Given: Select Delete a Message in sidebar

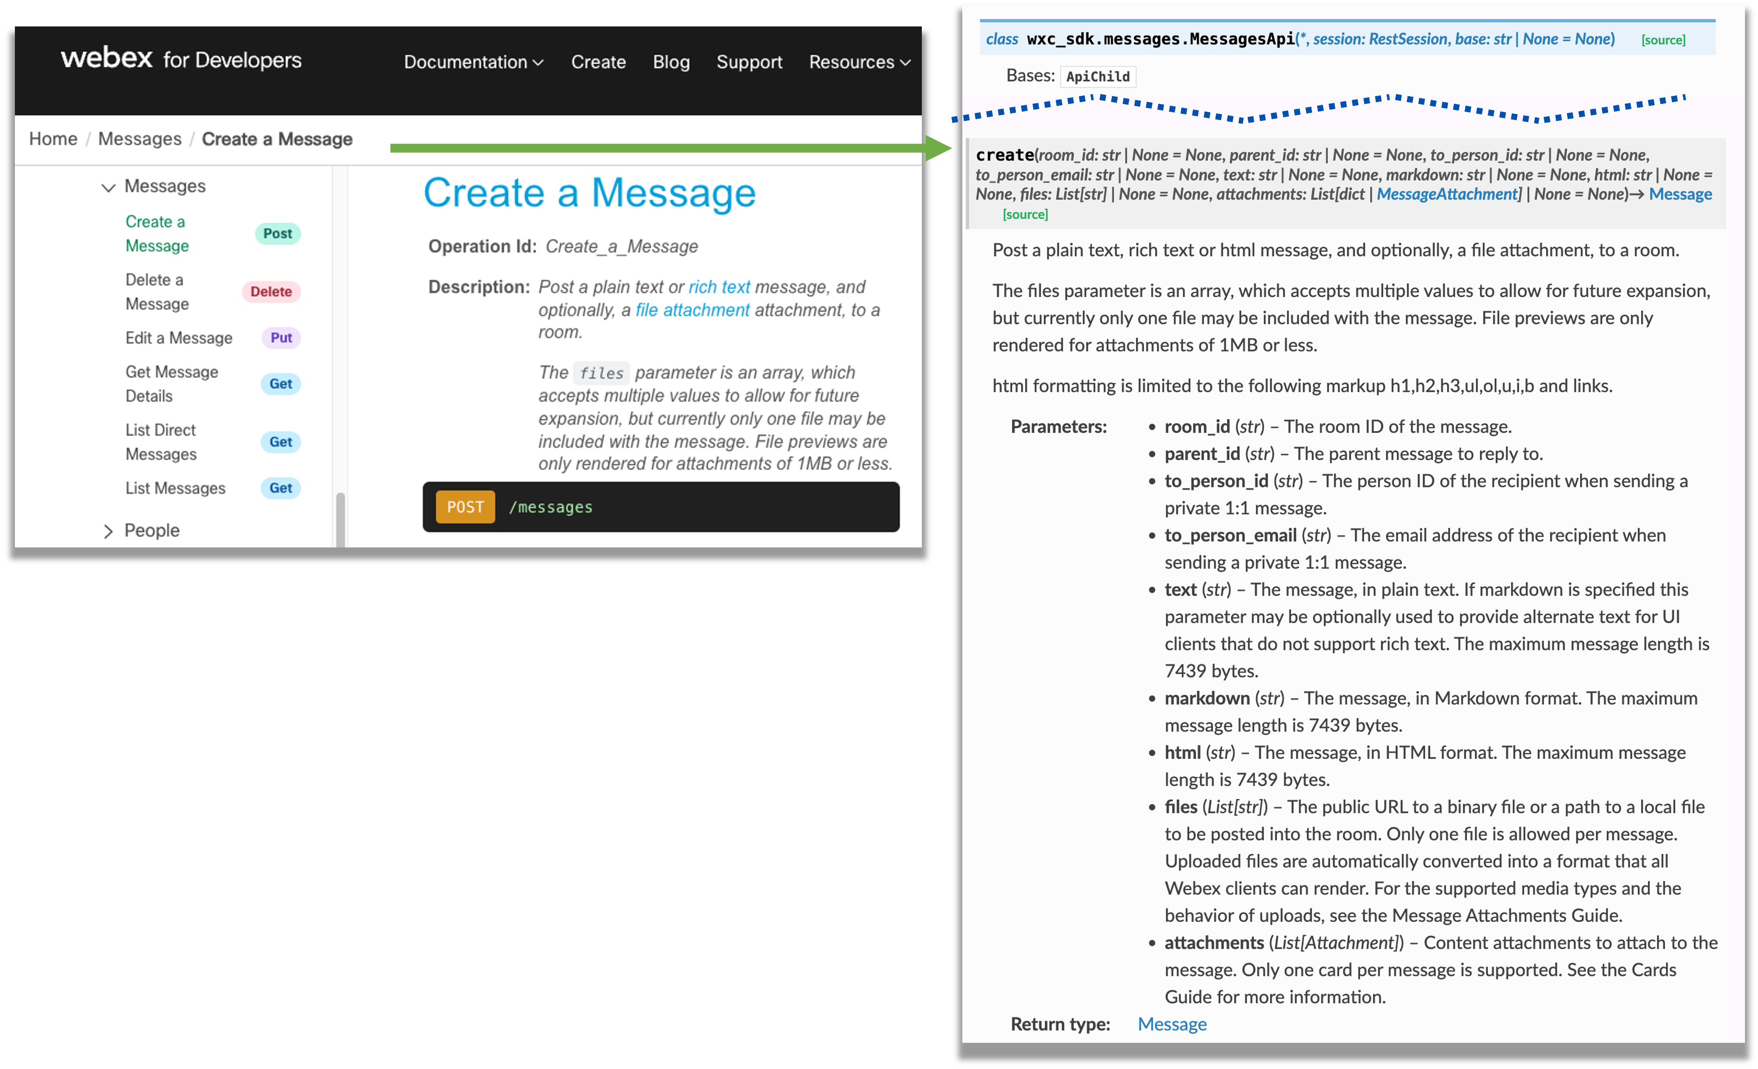Looking at the screenshot, I should pyautogui.click(x=157, y=292).
